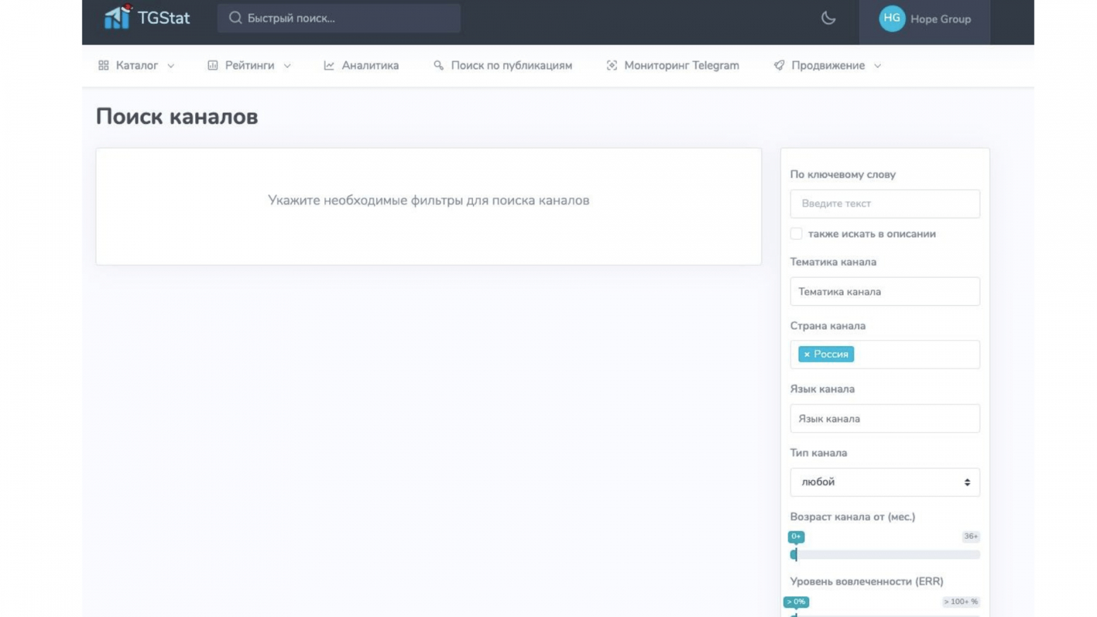The image size is (1097, 617).
Task: Open Мониторинг Telegram
Action: click(x=673, y=65)
